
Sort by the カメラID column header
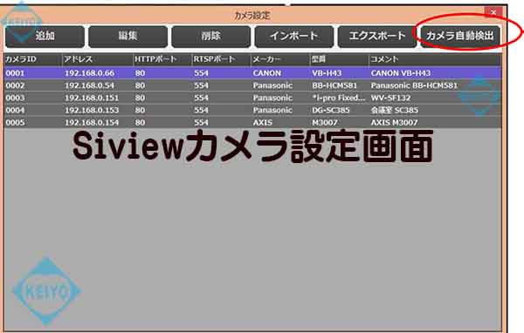(x=33, y=59)
